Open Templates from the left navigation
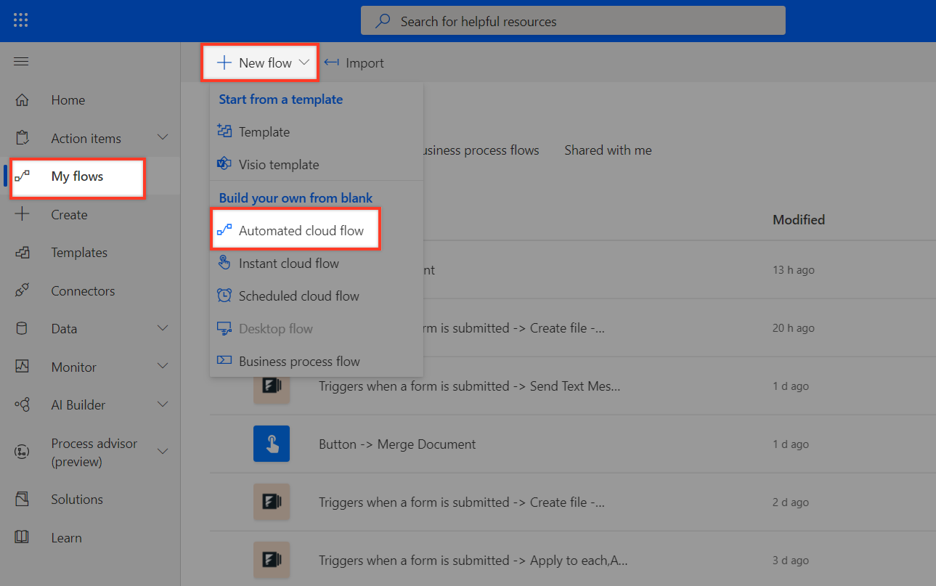The image size is (936, 586). (x=78, y=252)
